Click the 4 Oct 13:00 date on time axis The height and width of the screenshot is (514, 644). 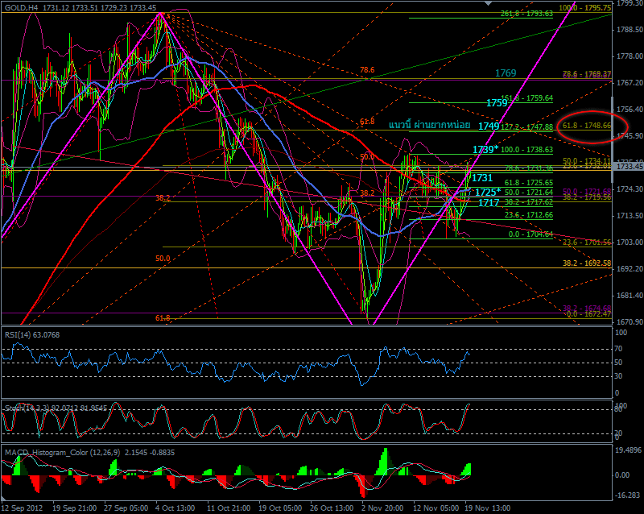tap(175, 508)
